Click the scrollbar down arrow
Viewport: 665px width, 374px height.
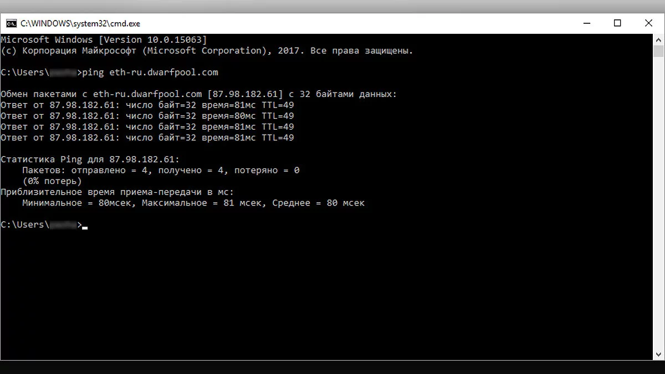(658, 354)
